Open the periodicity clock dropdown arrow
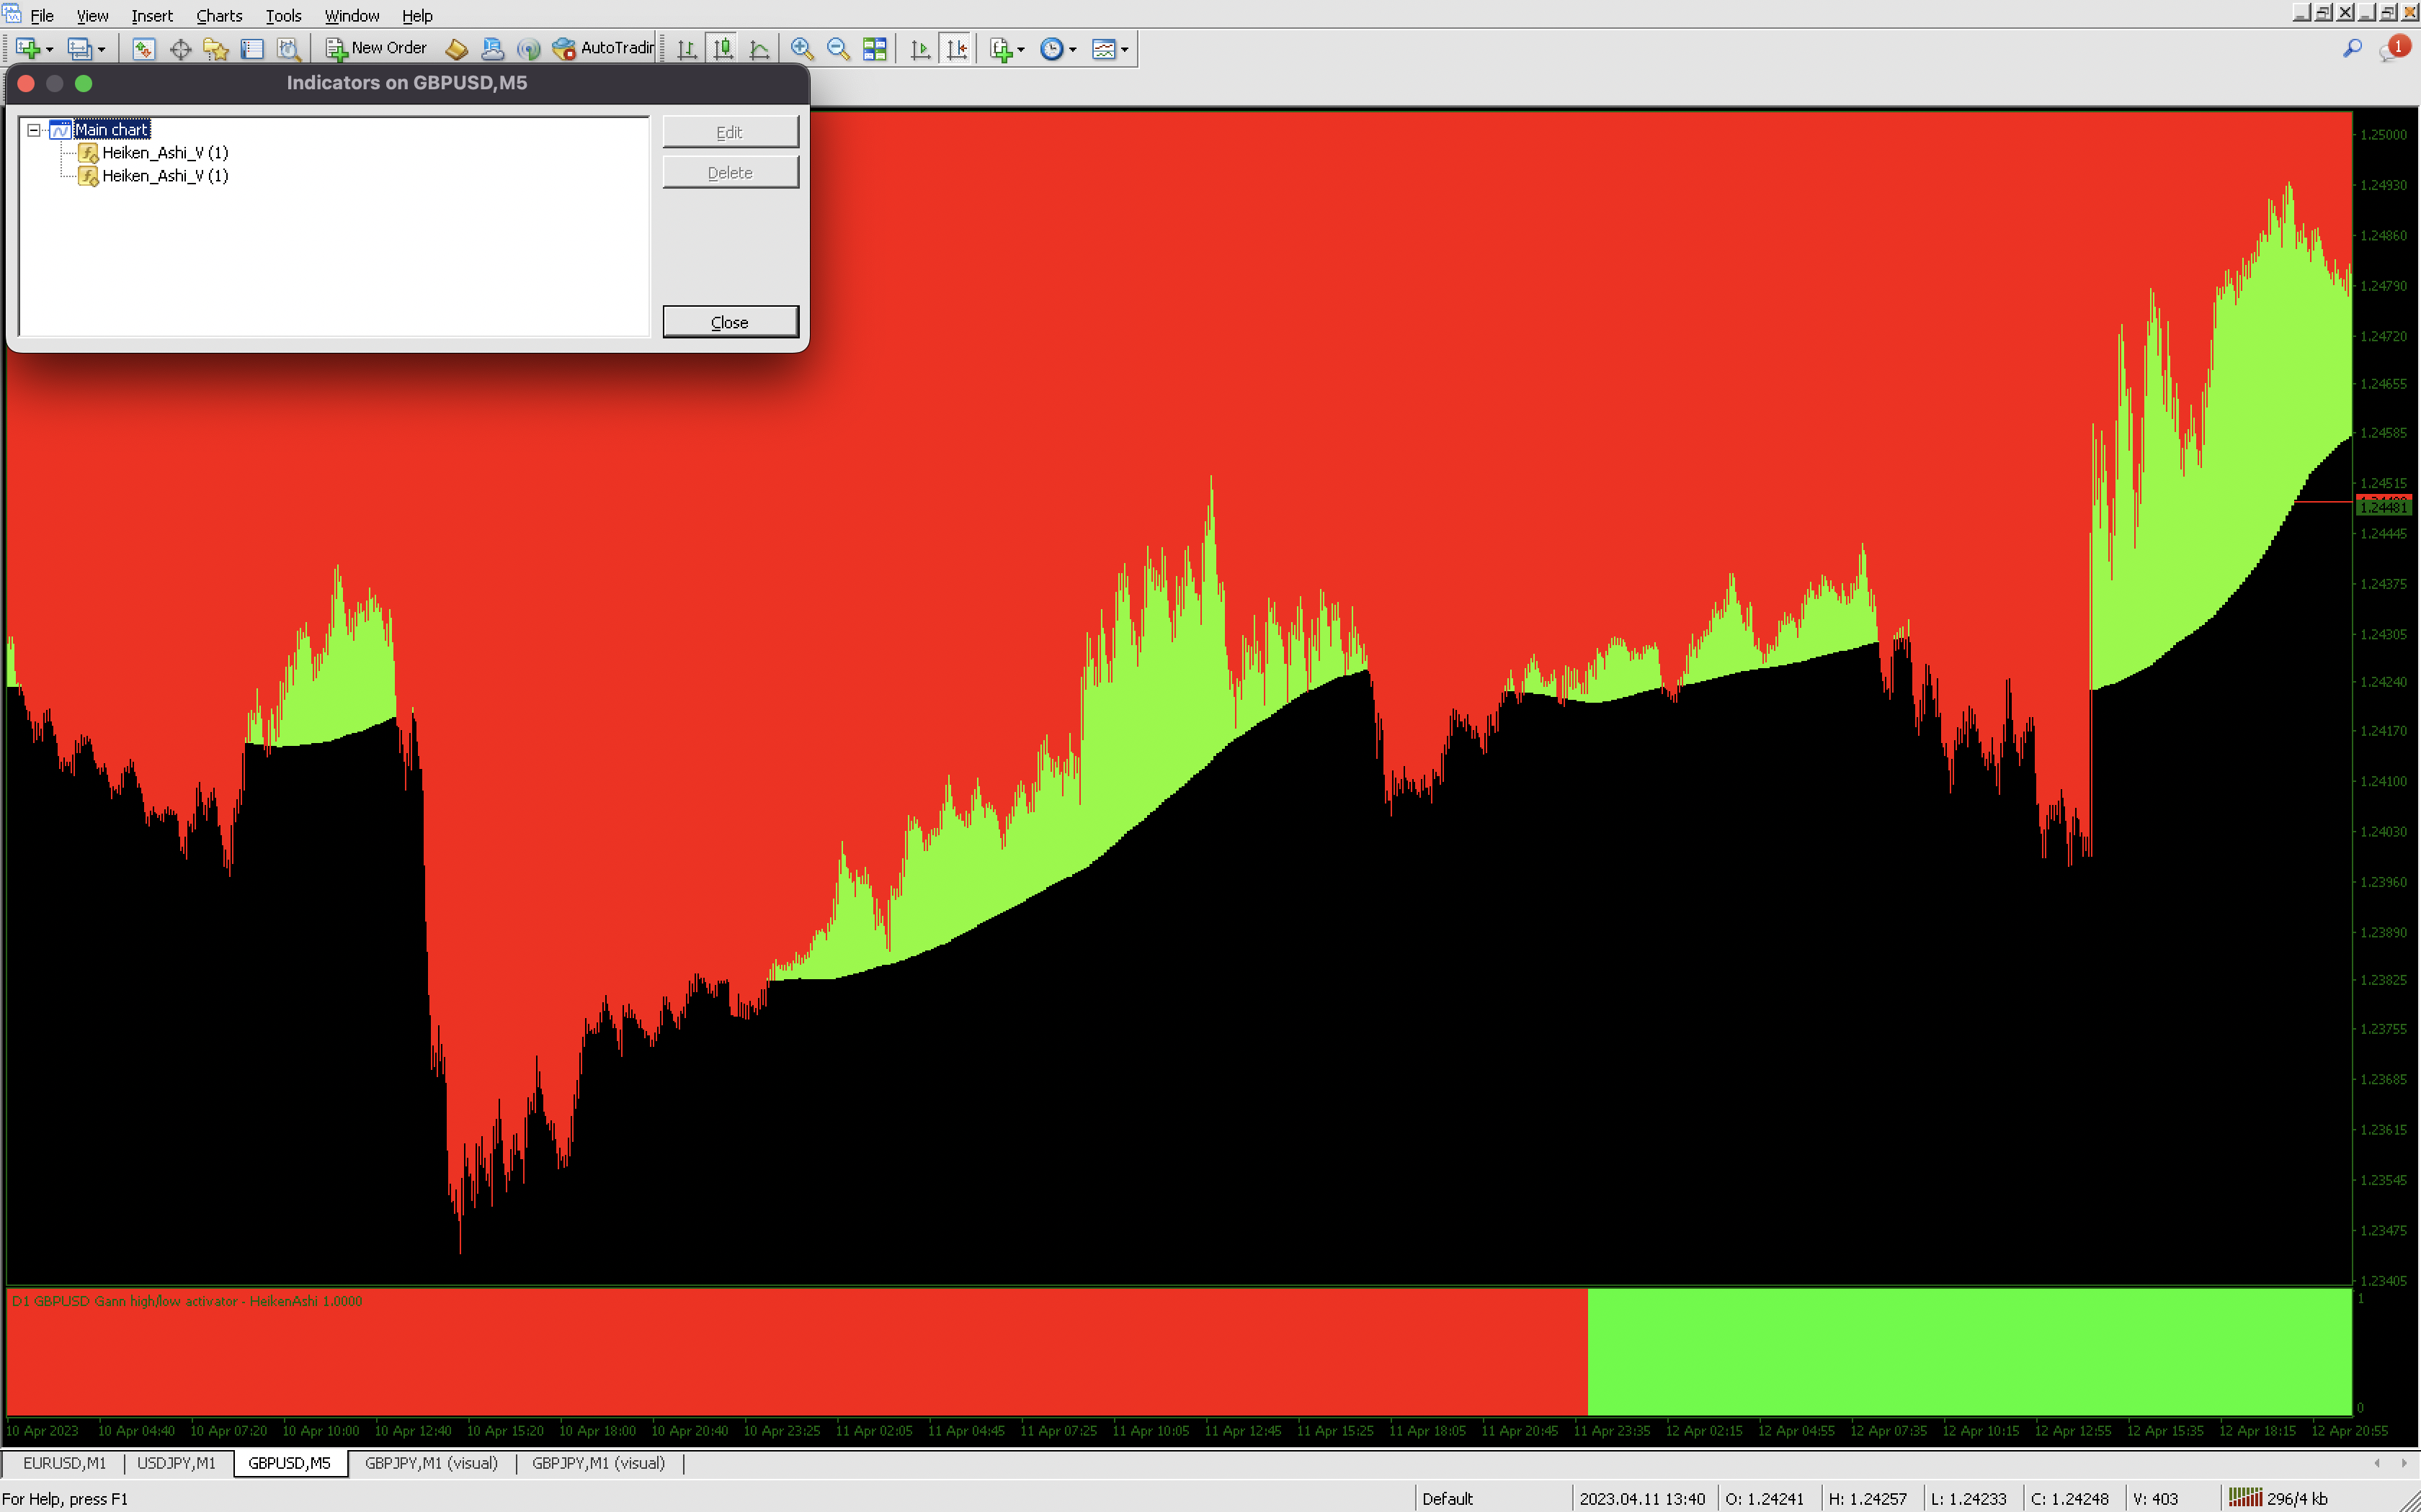 (1072, 49)
